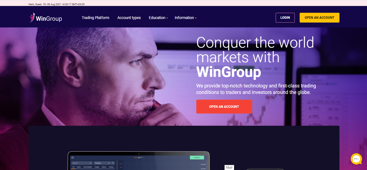Go to Account types
This screenshot has height=170, width=367.
tap(129, 18)
